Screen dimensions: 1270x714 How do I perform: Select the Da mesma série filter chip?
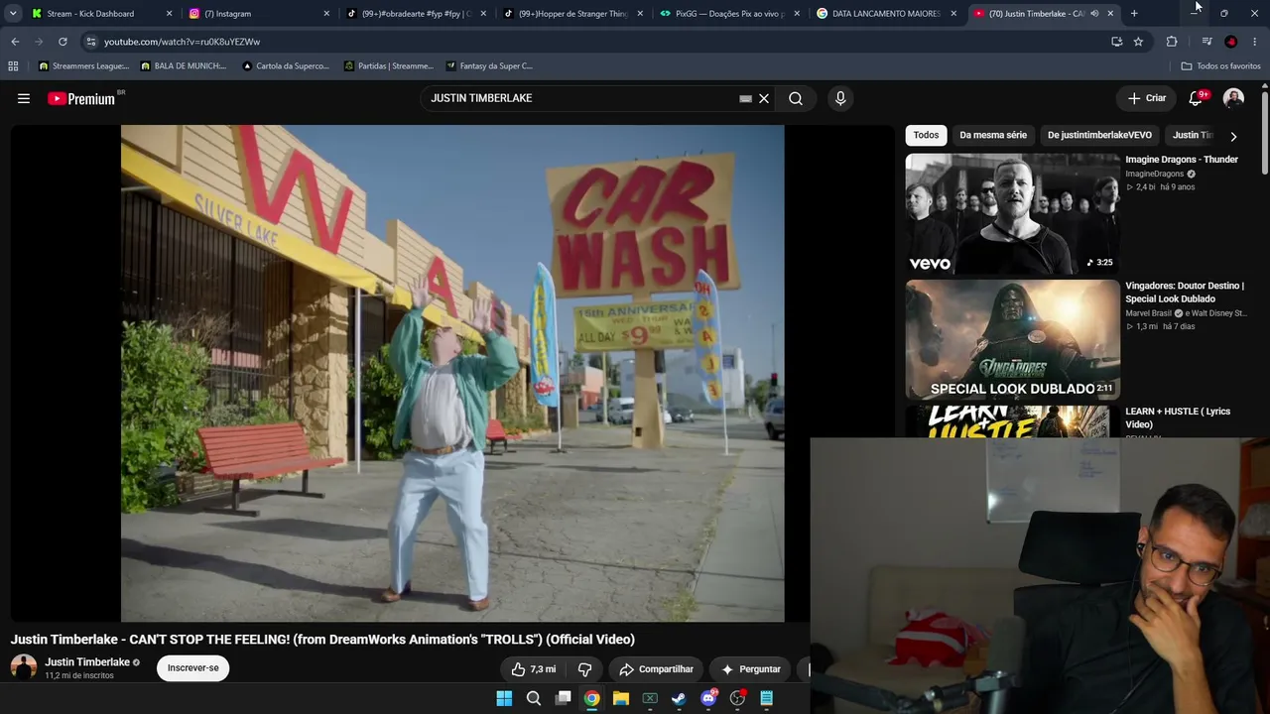(x=993, y=135)
